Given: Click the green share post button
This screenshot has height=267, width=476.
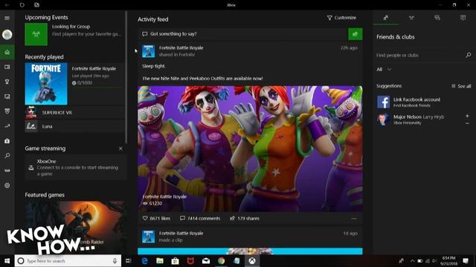Looking at the screenshot, I should click(x=356, y=34).
